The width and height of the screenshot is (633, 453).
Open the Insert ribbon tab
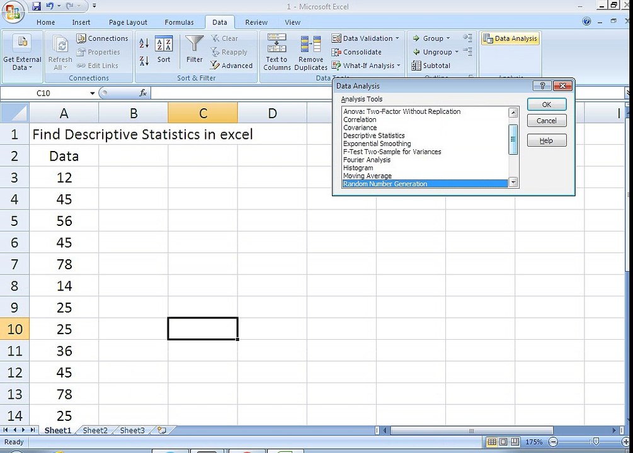tap(81, 22)
